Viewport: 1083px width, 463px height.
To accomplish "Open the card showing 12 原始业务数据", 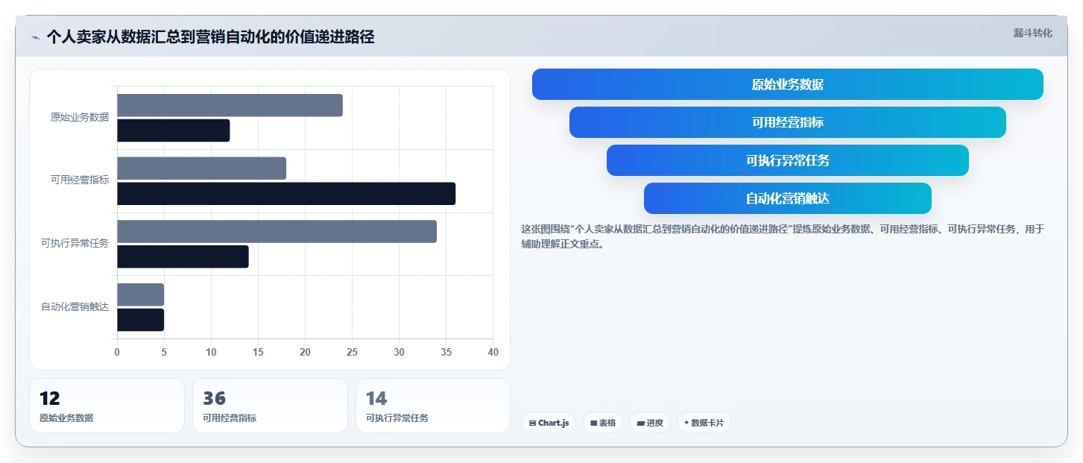I will tap(107, 406).
